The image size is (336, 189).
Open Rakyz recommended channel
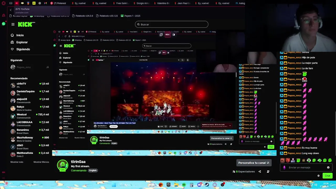pyautogui.click(x=30, y=108)
